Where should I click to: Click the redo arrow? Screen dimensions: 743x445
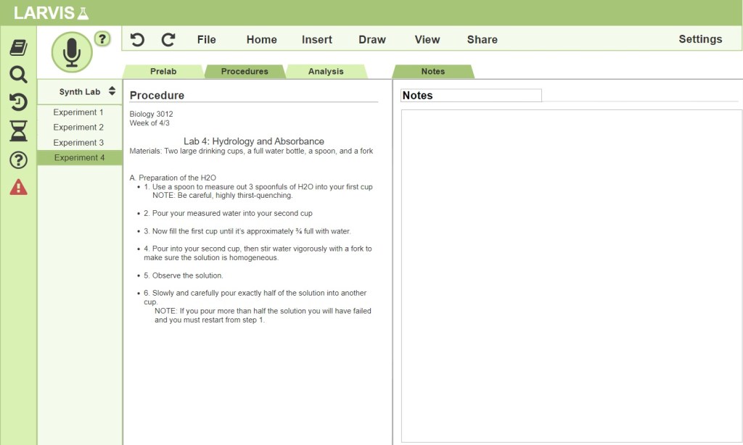click(x=168, y=40)
